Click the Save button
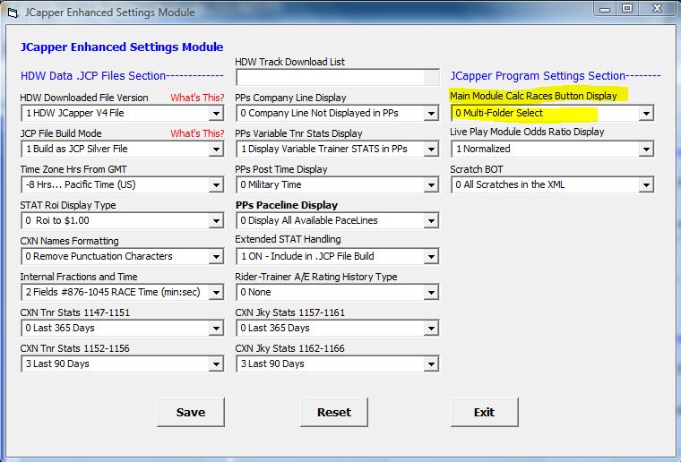The image size is (681, 462). (191, 412)
